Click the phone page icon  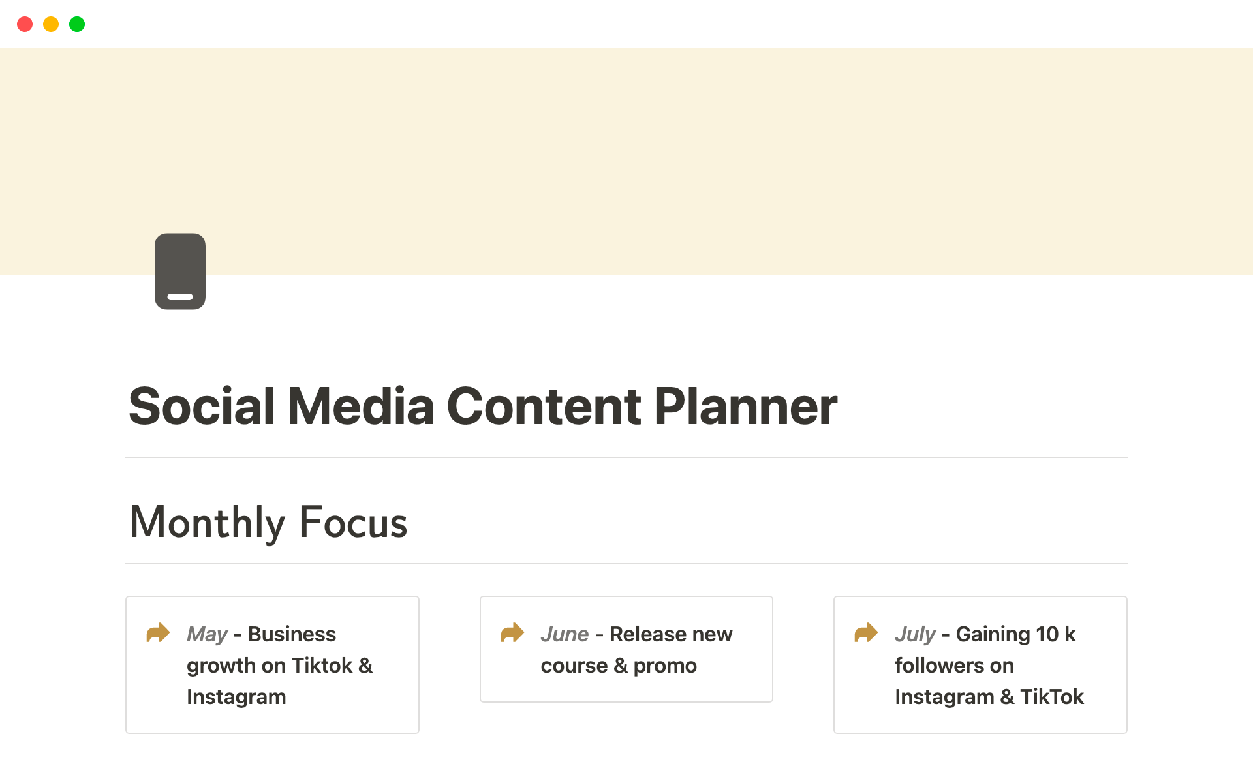point(180,271)
